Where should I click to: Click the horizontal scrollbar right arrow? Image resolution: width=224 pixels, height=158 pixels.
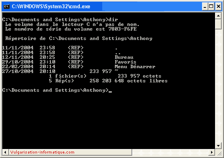(x=212, y=152)
